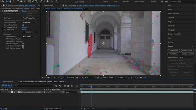Click the timeline zoom slider handle

click(84, 109)
